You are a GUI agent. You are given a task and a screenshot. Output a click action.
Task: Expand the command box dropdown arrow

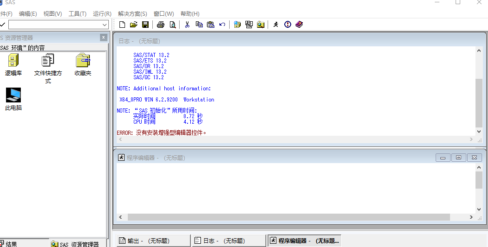tap(105, 25)
